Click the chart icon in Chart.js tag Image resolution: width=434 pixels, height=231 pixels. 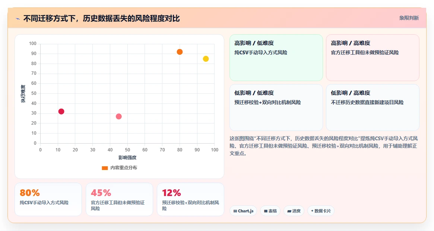[235, 211]
